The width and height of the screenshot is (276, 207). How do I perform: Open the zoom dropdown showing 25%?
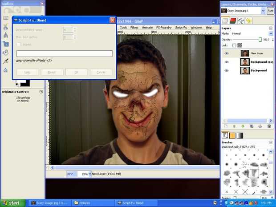pyautogui.click(x=90, y=174)
